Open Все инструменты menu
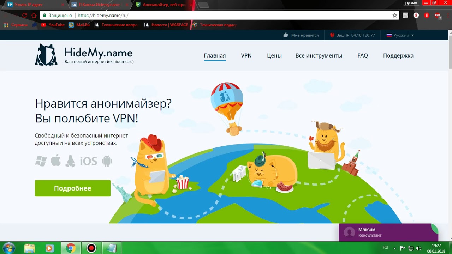The height and width of the screenshot is (254, 452). [319, 55]
